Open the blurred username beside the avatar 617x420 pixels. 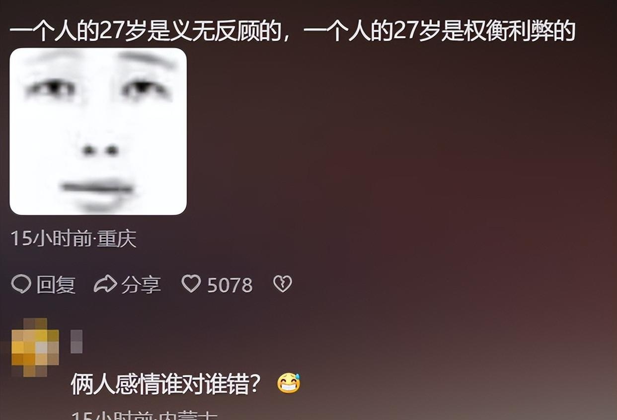(77, 341)
